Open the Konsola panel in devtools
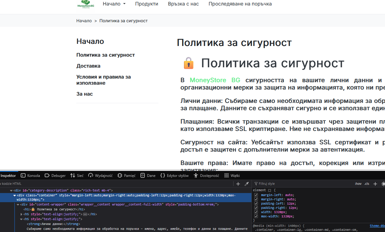 pos(30,175)
